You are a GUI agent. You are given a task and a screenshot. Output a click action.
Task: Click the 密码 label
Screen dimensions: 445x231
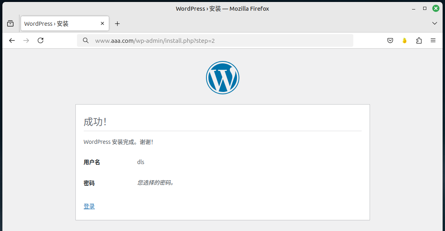pos(89,183)
